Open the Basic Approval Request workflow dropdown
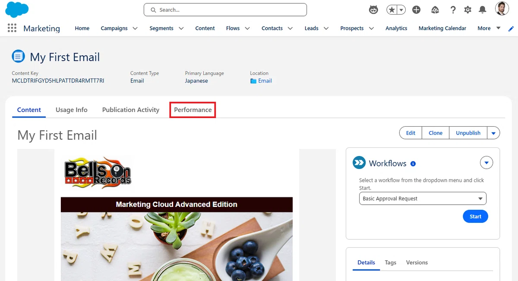518x281 pixels. 423,199
